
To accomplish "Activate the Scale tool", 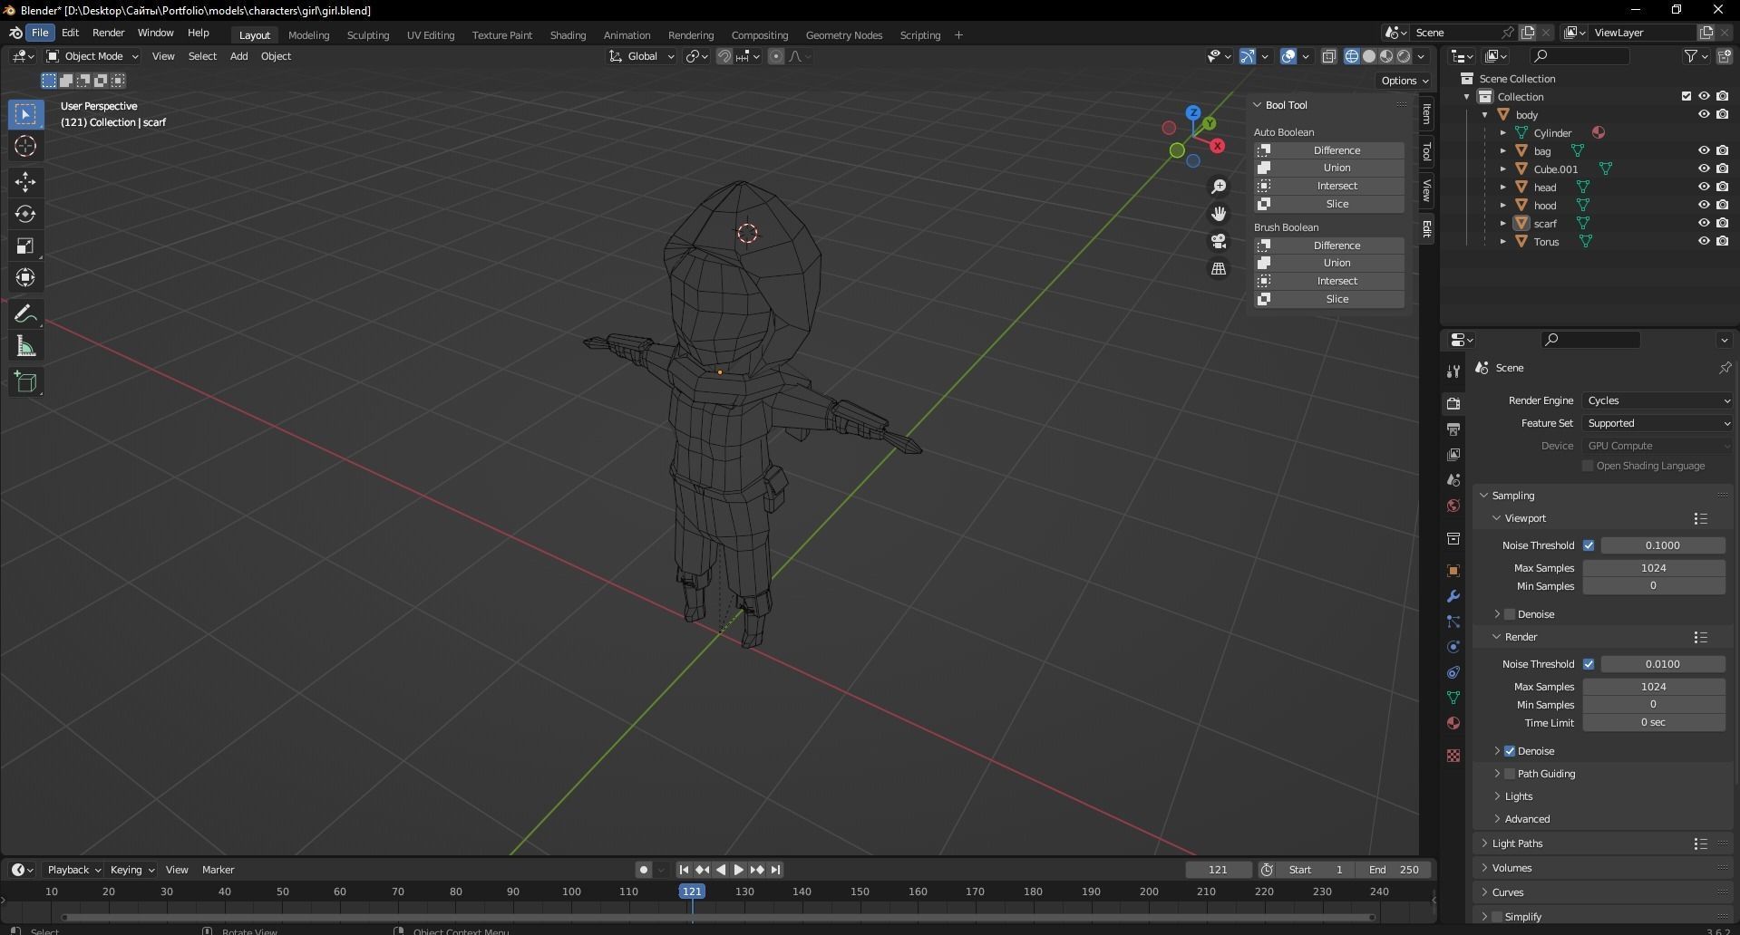I will pos(25,246).
